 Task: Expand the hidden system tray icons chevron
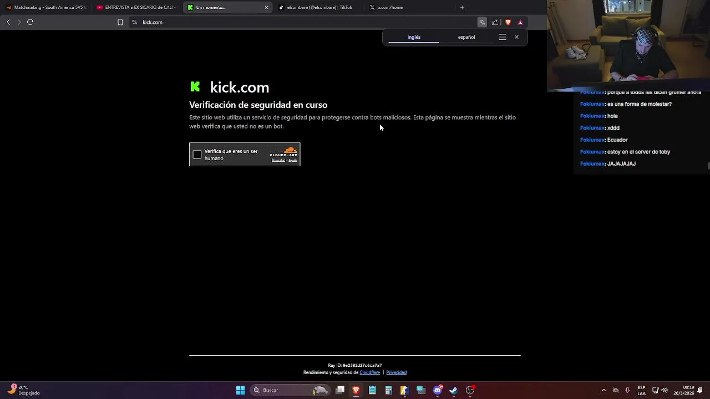(x=603, y=390)
